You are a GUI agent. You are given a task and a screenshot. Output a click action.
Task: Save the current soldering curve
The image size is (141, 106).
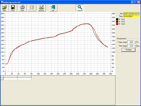13,8
